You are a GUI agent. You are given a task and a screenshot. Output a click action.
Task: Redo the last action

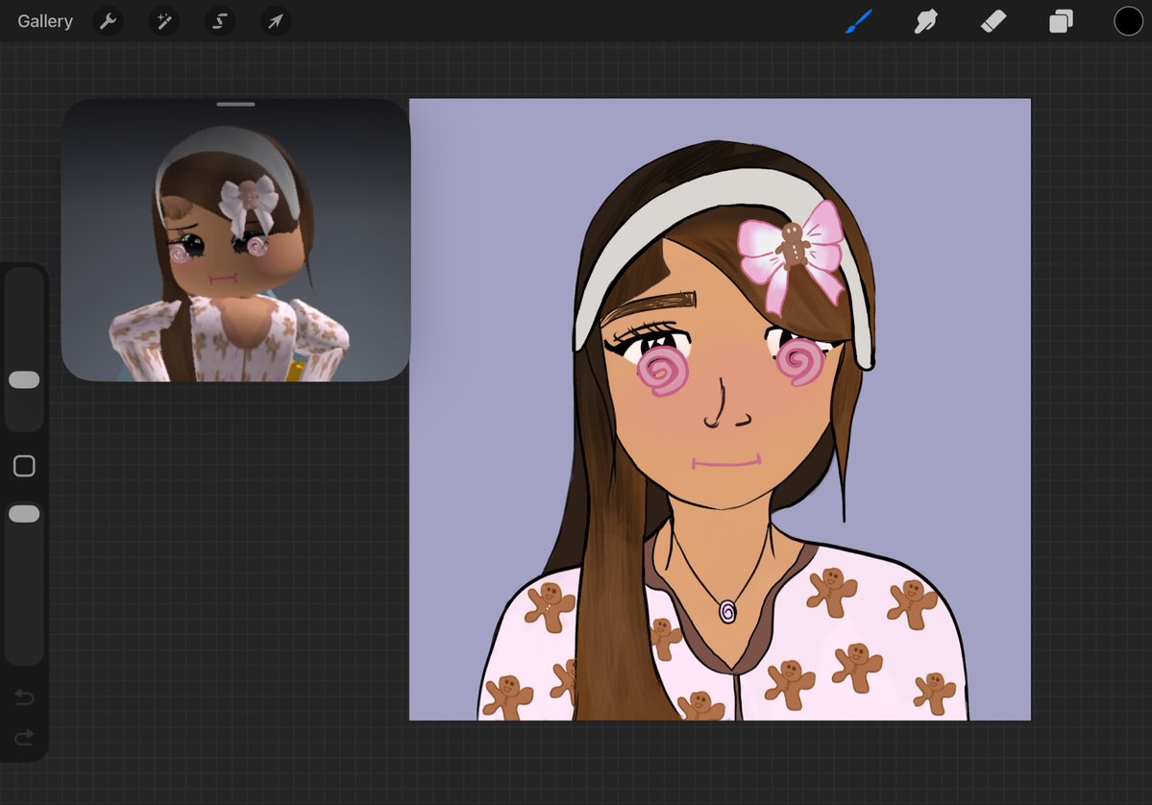[24, 737]
